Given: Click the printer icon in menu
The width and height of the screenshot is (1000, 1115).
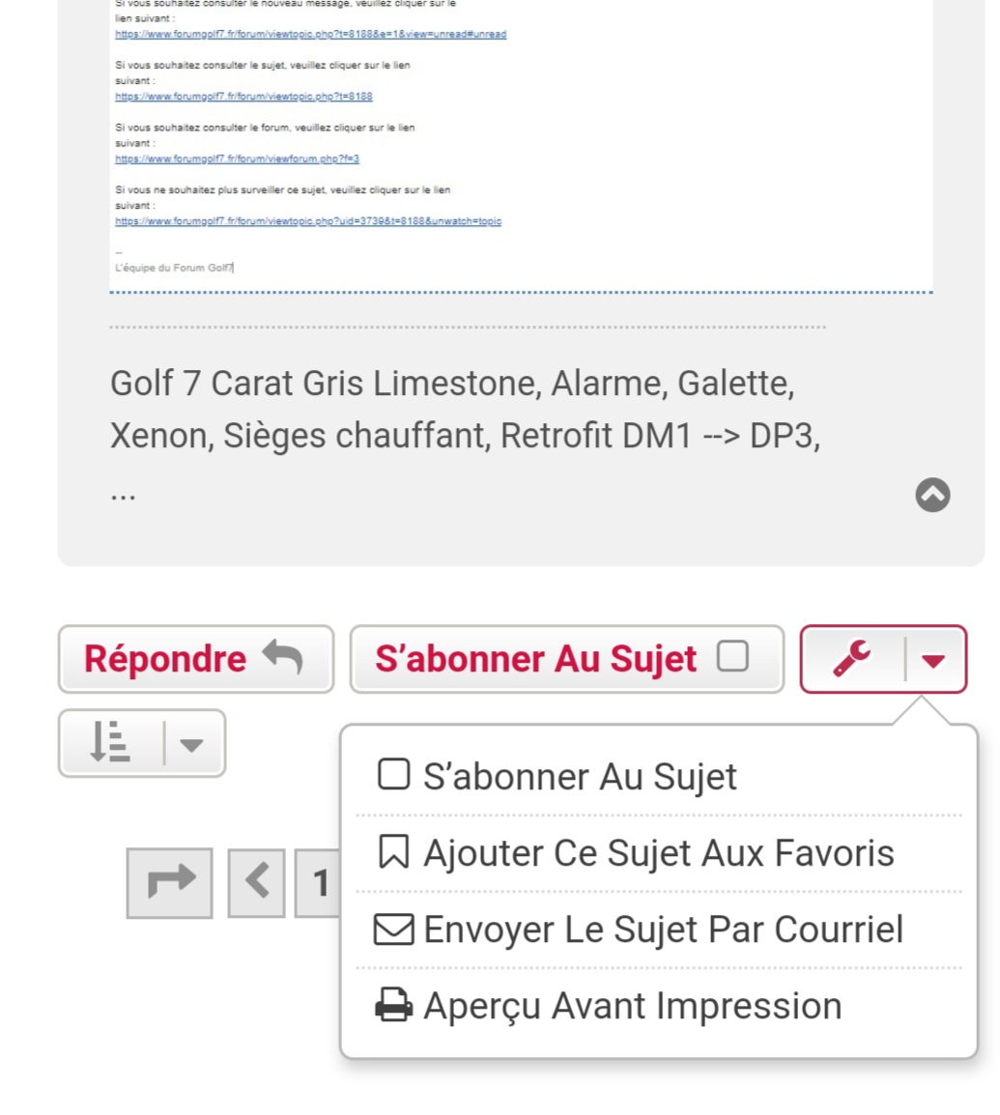Looking at the screenshot, I should (x=393, y=1005).
